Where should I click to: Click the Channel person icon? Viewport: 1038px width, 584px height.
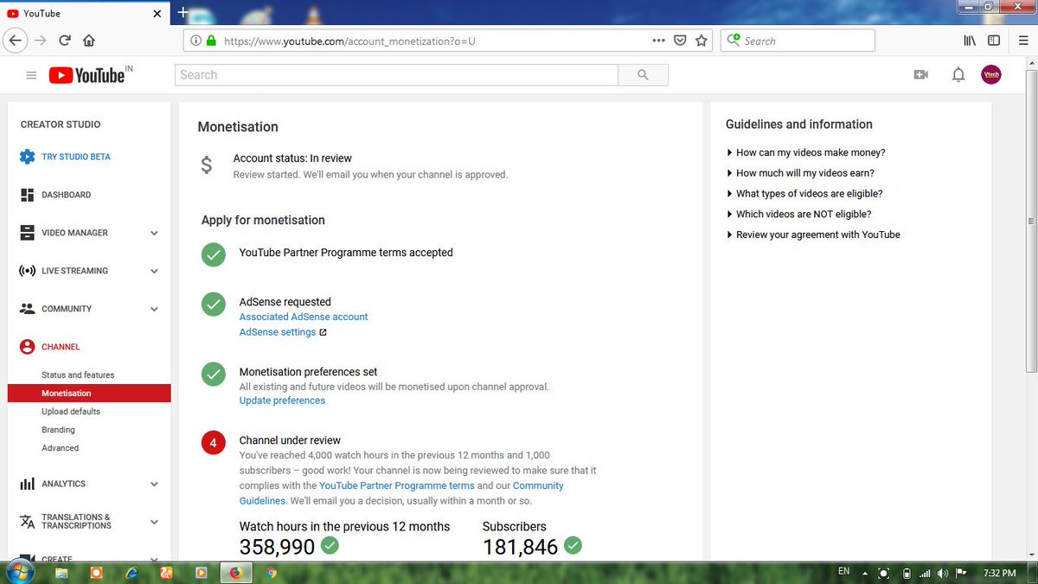pyautogui.click(x=27, y=347)
